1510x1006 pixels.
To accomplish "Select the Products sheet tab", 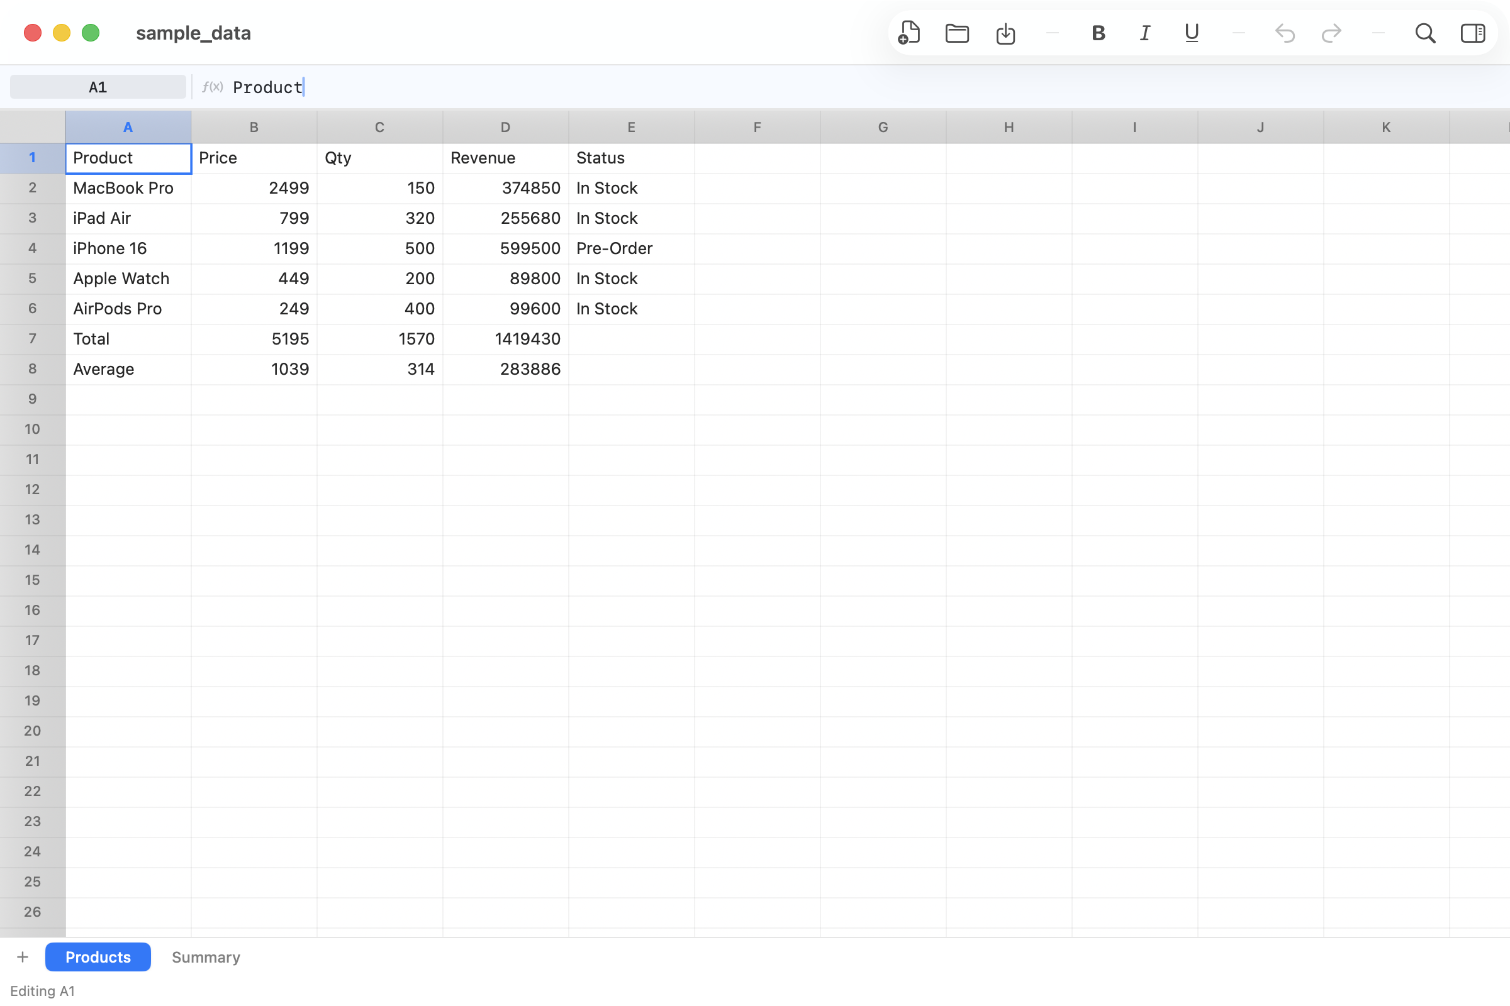I will (98, 957).
